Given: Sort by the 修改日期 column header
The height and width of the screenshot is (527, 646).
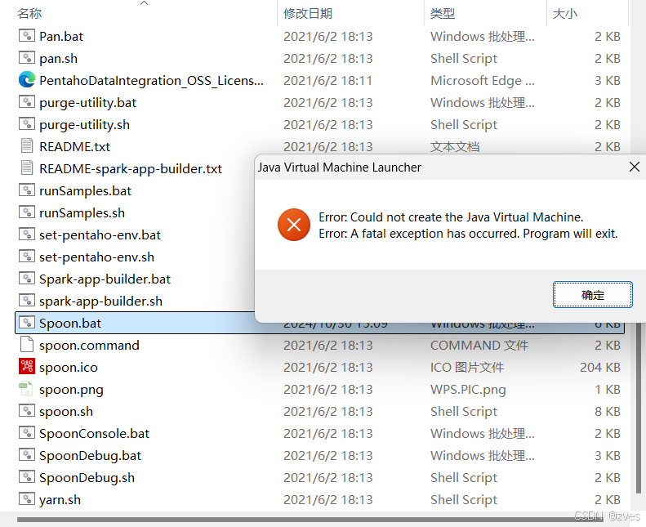Looking at the screenshot, I should (x=308, y=14).
